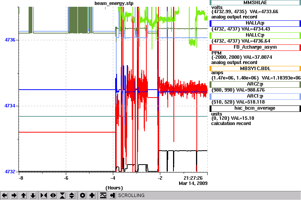This screenshot has height=200, width=301.
Task: Click the -2 hours x-axis label
Action: [x=160, y=178]
